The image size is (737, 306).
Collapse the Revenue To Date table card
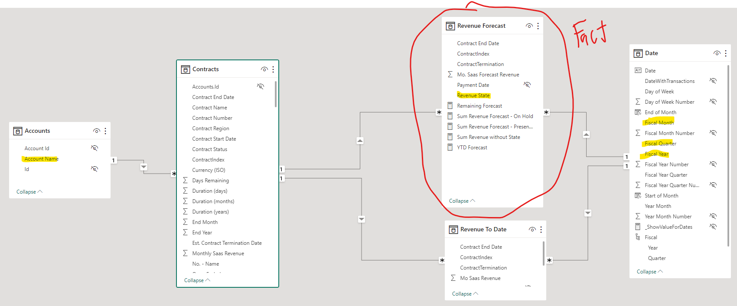[465, 293]
